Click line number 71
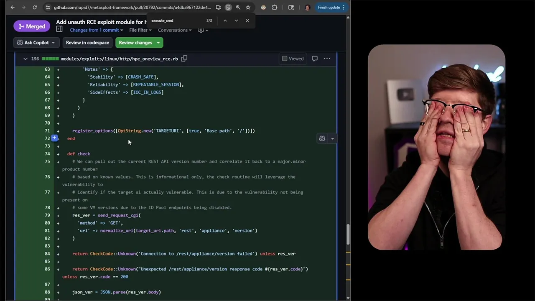 pyautogui.click(x=47, y=131)
